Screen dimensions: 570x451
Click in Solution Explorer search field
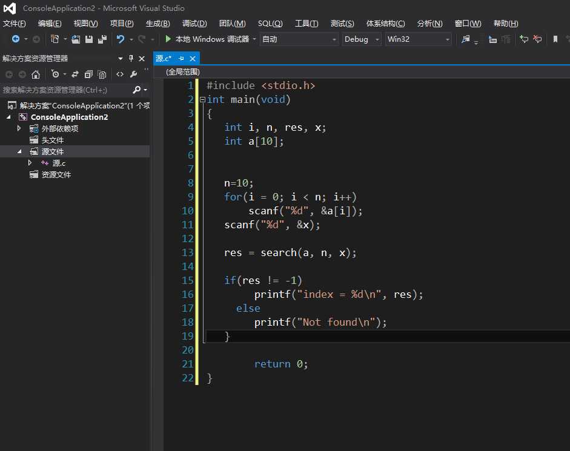click(65, 90)
